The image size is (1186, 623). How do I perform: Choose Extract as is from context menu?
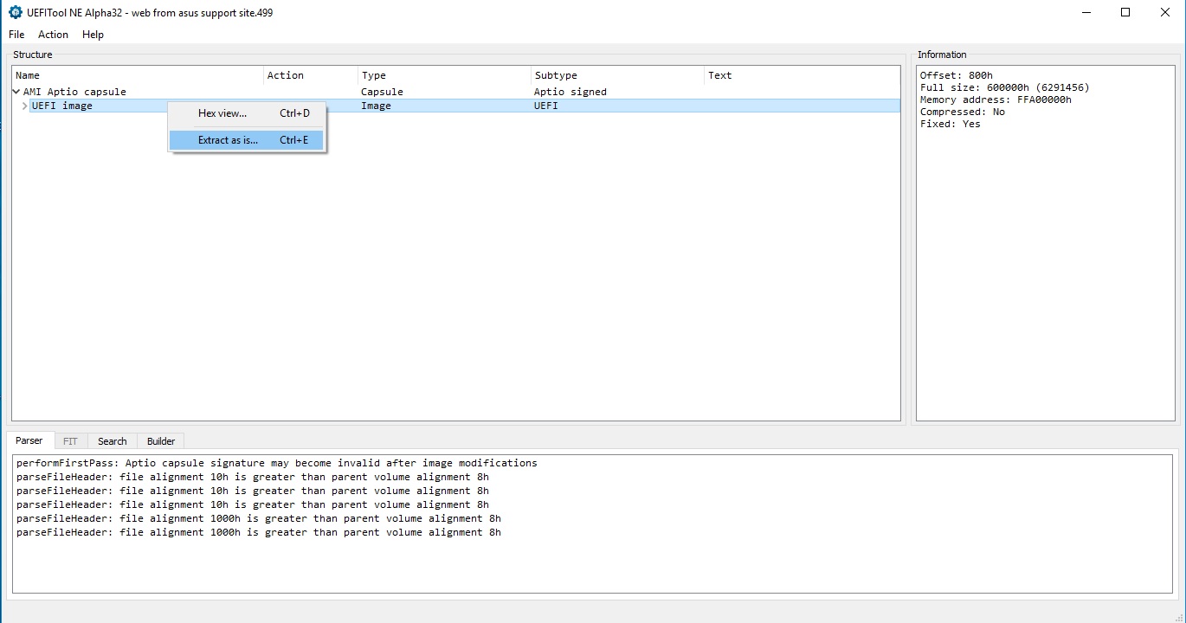pos(247,140)
